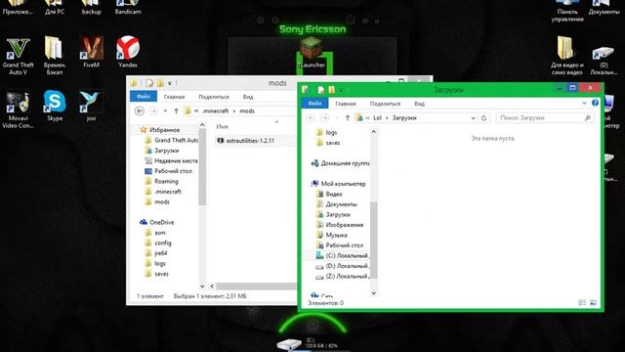The height and width of the screenshot is (352, 625).
Task: Open Grand Theft Auto V desktop shortcut
Action: pyautogui.click(x=18, y=56)
